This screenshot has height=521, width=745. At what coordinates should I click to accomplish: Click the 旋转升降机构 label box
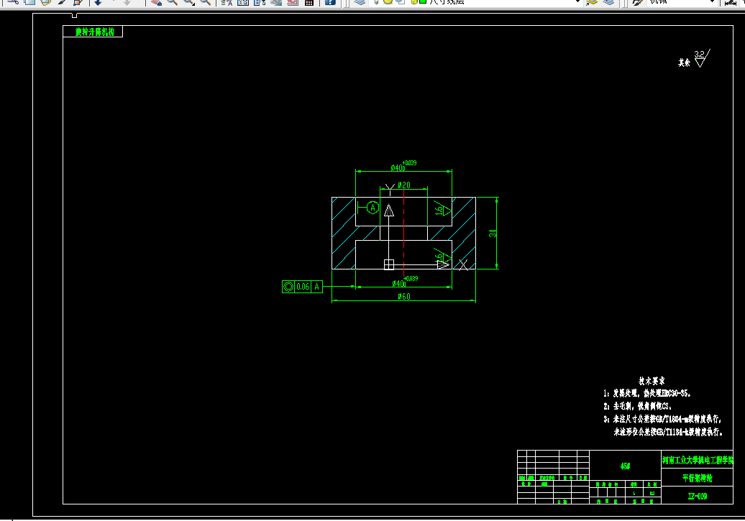pyautogui.click(x=93, y=32)
